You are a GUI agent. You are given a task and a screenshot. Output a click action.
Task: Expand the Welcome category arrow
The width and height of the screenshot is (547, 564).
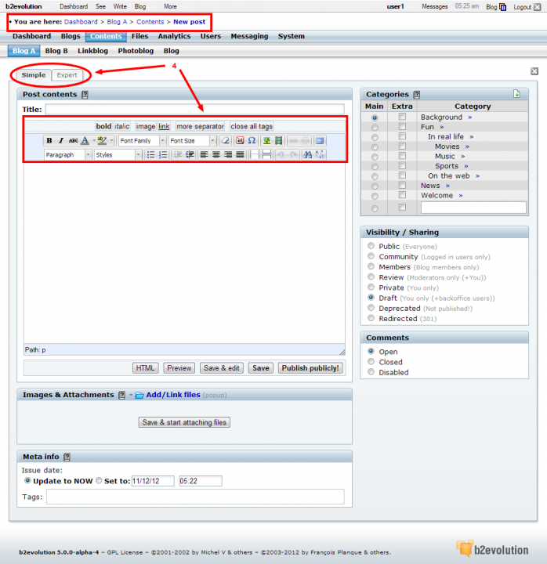coord(460,196)
